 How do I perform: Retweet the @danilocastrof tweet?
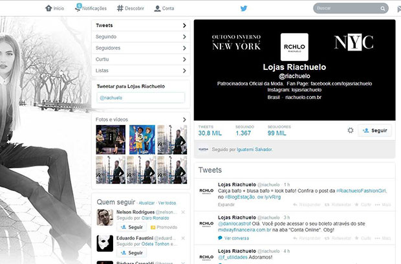point(339,238)
